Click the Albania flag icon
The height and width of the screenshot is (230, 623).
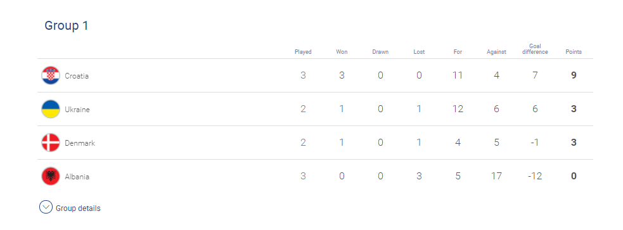(x=51, y=176)
